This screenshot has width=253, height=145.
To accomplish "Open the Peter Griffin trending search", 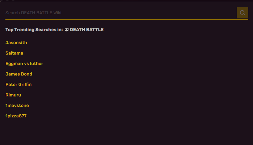I will pyautogui.click(x=18, y=84).
